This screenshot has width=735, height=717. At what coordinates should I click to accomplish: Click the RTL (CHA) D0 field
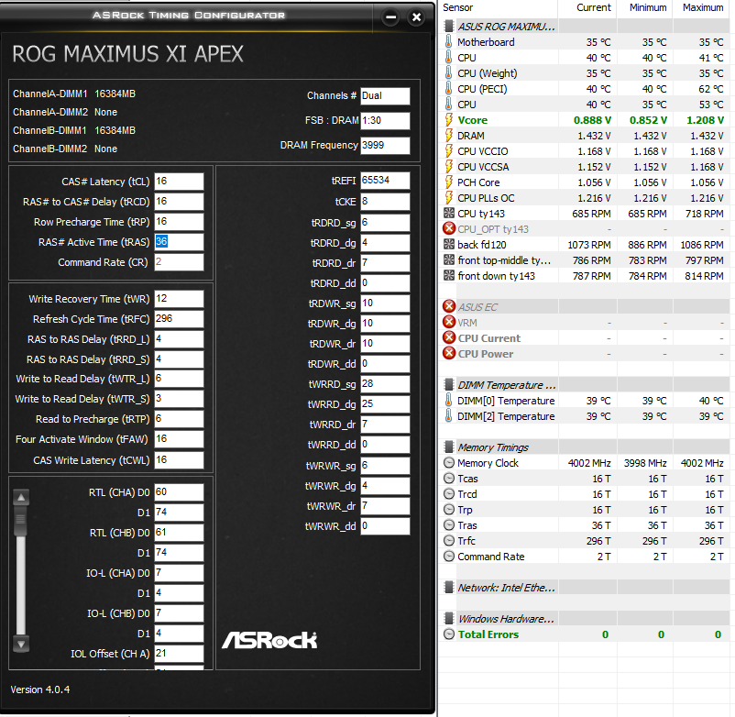(179, 492)
